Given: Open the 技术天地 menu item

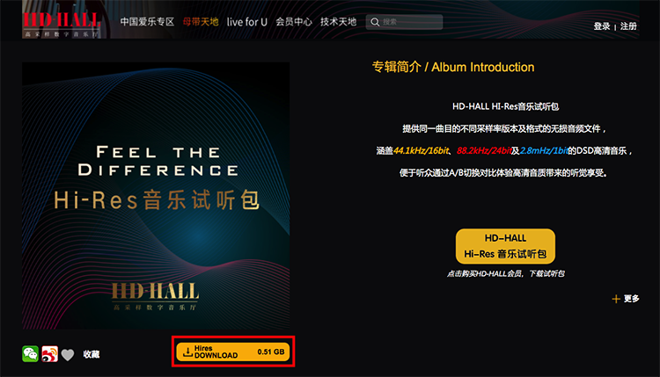Looking at the screenshot, I should pos(339,22).
